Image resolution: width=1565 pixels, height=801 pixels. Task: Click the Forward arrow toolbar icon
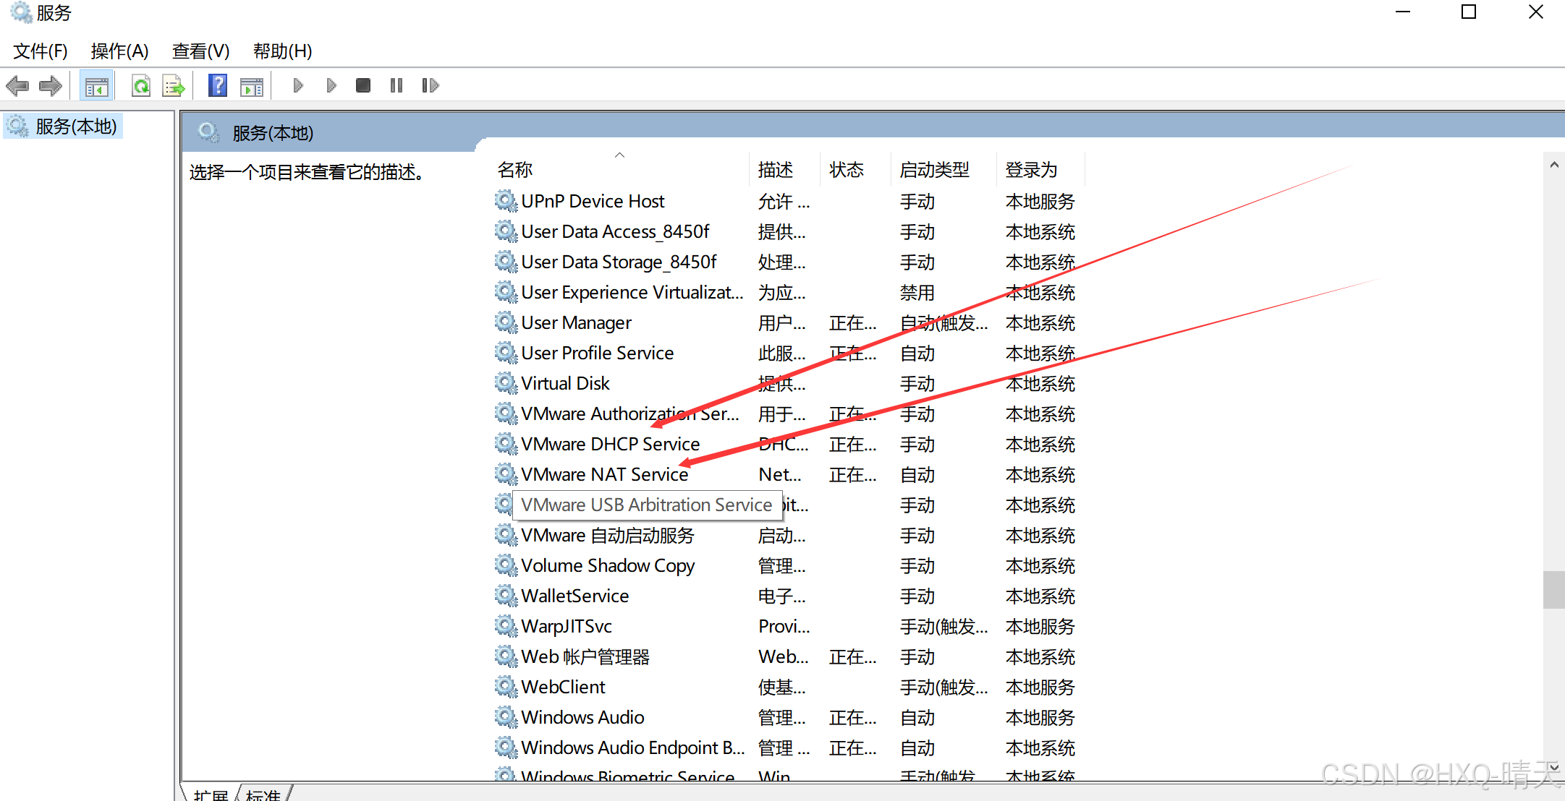(50, 86)
